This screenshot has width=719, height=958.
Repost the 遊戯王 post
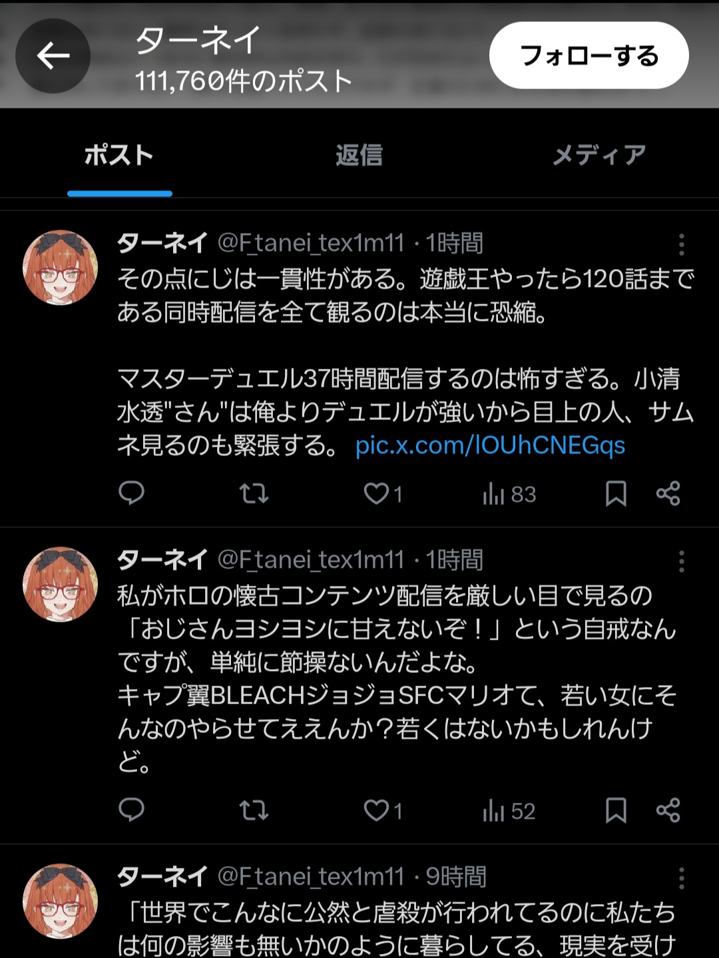point(254,493)
